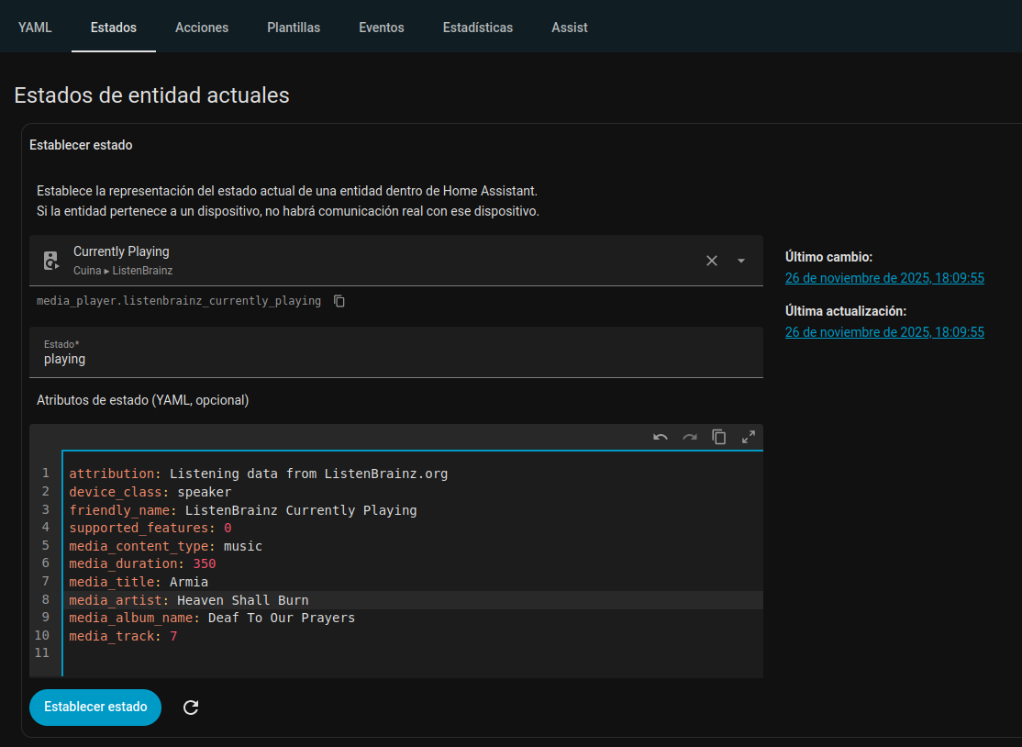Screen dimensions: 1022x747
Task: Expand the YAML editor to fullscreen
Action: (749, 437)
